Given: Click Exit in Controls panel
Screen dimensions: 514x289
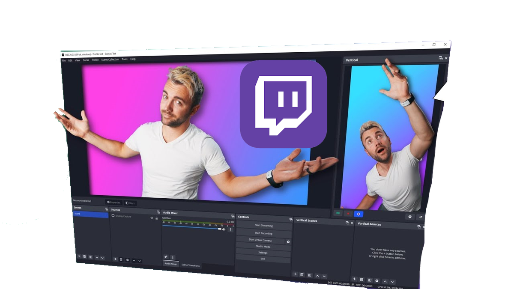Looking at the screenshot, I should (x=263, y=259).
